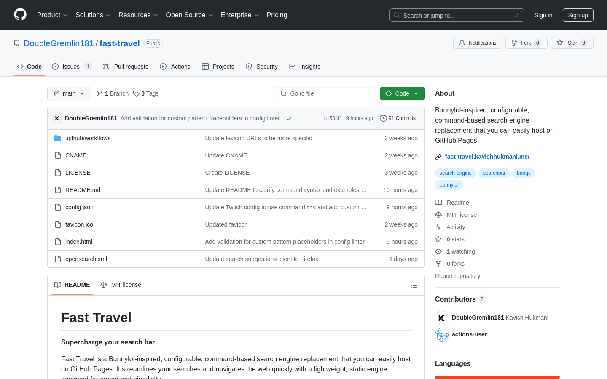Click Report repository

tap(457, 276)
